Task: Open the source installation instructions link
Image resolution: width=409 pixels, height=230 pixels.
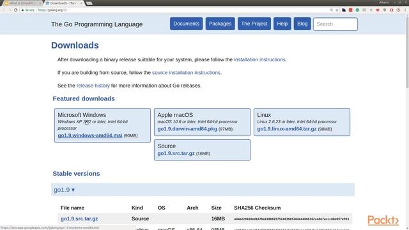Action: (186, 72)
